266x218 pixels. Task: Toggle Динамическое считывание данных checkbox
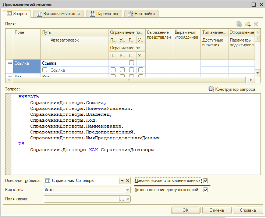(x=206, y=181)
